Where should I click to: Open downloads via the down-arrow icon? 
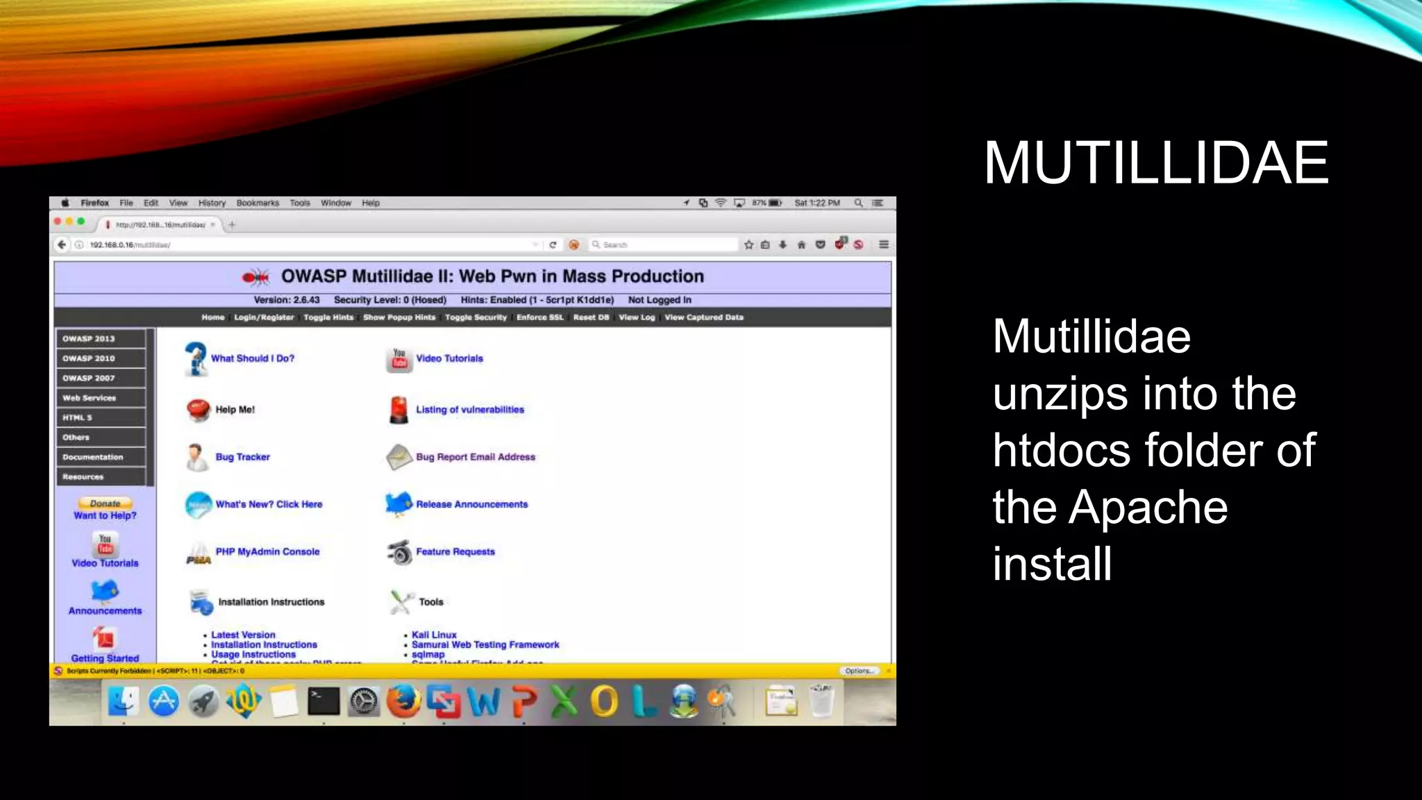coord(783,244)
